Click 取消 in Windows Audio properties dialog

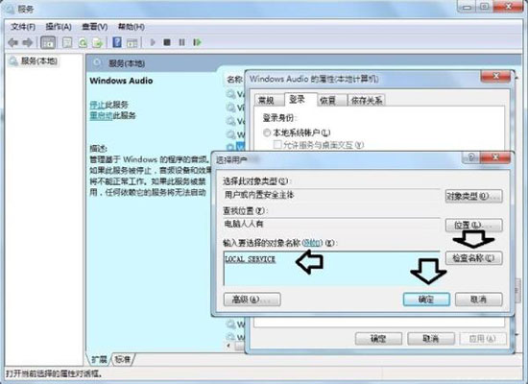[431, 339]
